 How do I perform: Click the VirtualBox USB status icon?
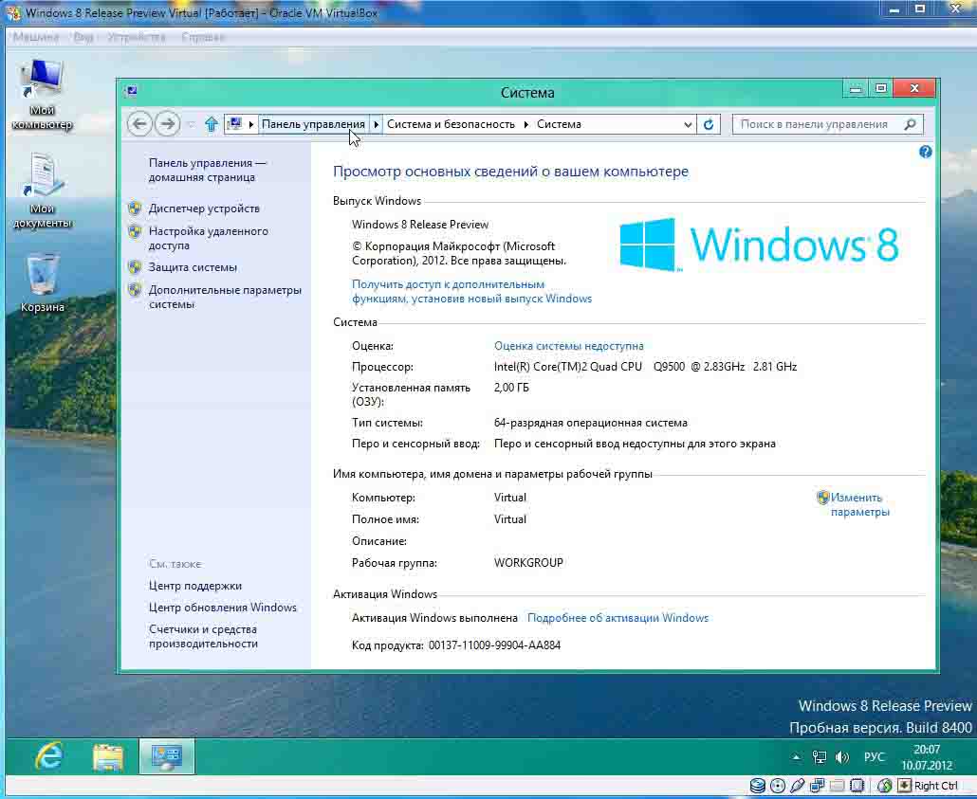(797, 786)
